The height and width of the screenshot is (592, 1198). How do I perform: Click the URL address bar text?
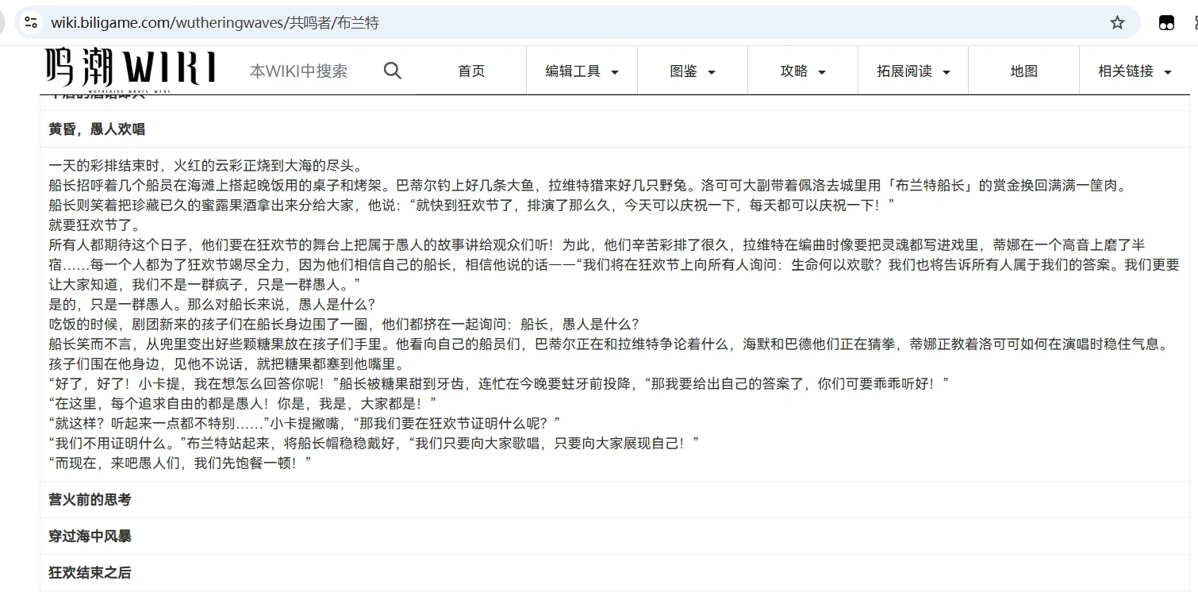pos(215,23)
